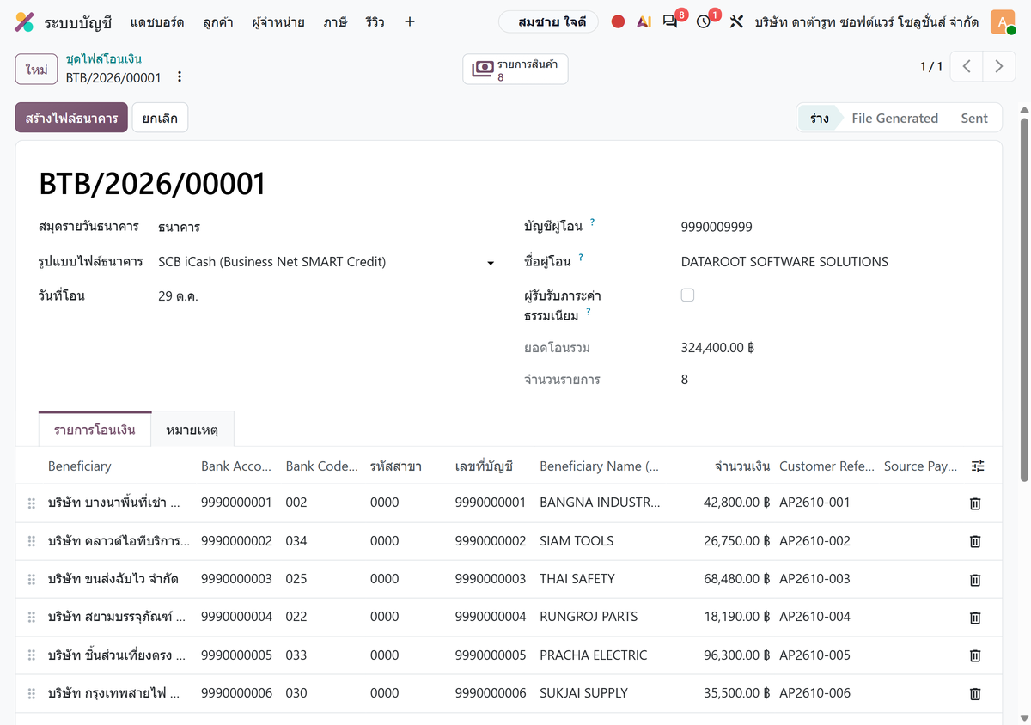
Task: Open the ภาษี menu
Action: 335,21
